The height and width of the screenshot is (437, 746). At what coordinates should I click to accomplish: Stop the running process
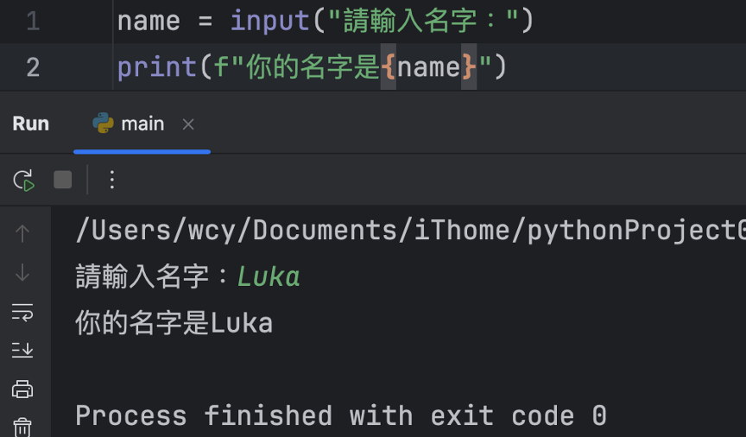click(63, 180)
